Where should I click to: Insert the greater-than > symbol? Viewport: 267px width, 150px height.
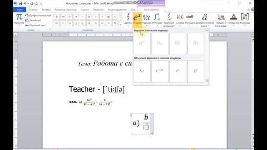[x=63, y=23]
